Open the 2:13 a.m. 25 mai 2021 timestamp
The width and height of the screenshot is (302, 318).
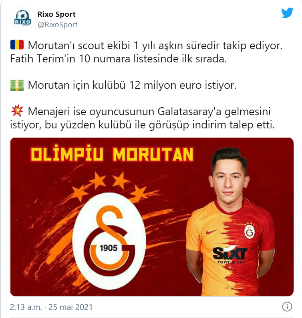tap(51, 307)
